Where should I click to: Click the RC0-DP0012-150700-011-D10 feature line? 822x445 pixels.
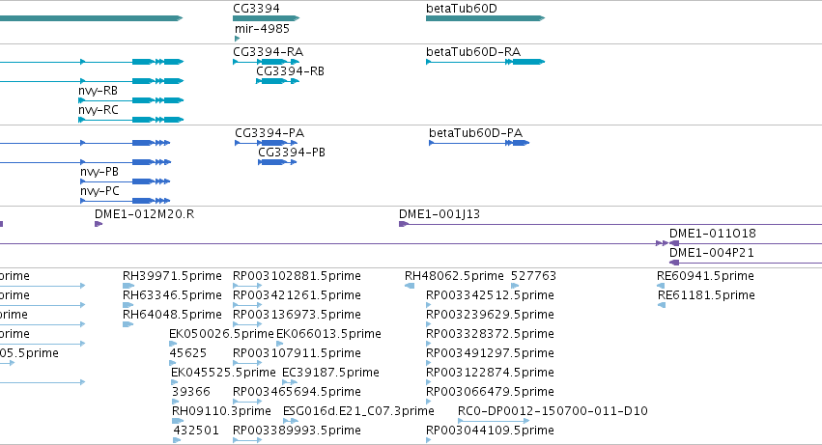coord(494,421)
